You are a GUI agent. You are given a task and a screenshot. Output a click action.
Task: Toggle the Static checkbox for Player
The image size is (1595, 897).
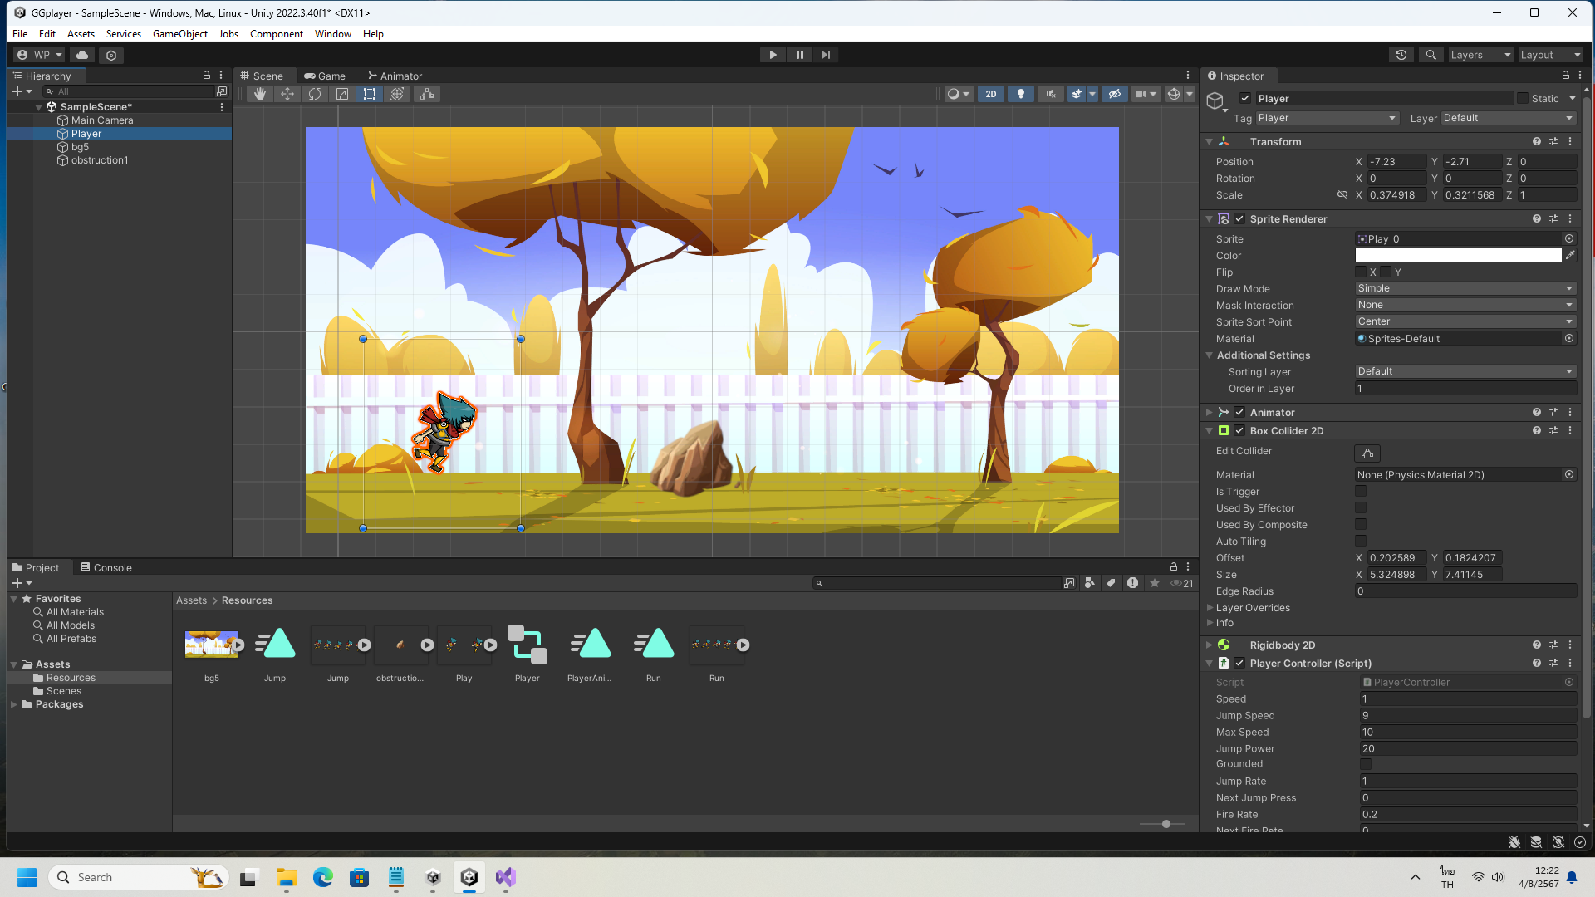(x=1523, y=98)
